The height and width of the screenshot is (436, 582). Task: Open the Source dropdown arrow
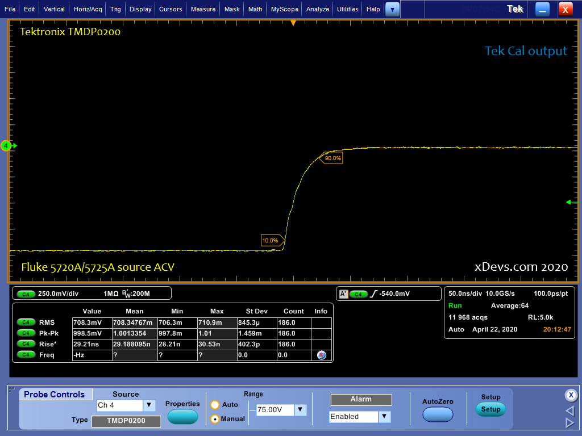click(149, 405)
